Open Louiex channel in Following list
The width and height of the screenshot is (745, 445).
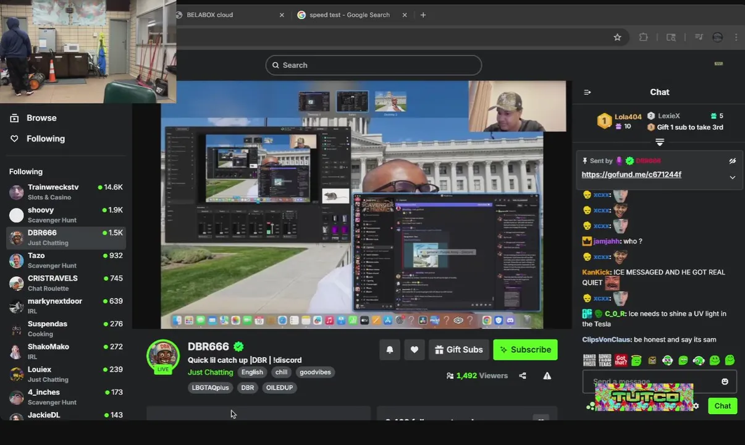coord(65,375)
